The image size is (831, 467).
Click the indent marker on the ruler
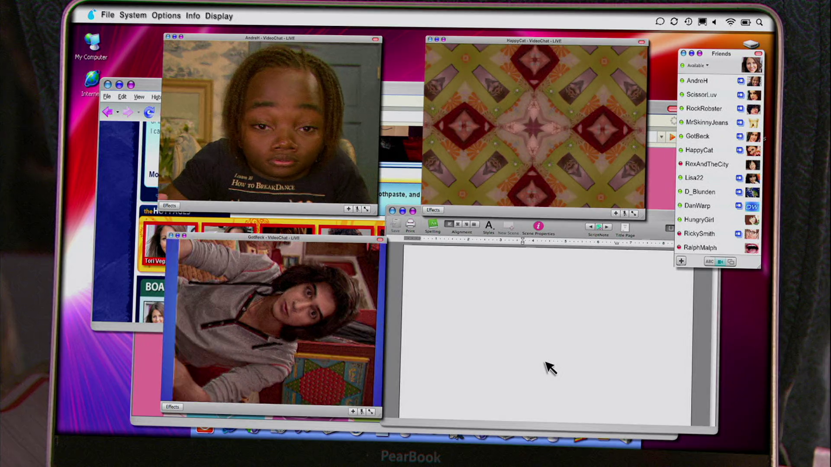[522, 240]
